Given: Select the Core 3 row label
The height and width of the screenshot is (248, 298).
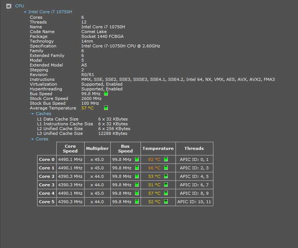Looking at the screenshot, I should click(x=47, y=185).
